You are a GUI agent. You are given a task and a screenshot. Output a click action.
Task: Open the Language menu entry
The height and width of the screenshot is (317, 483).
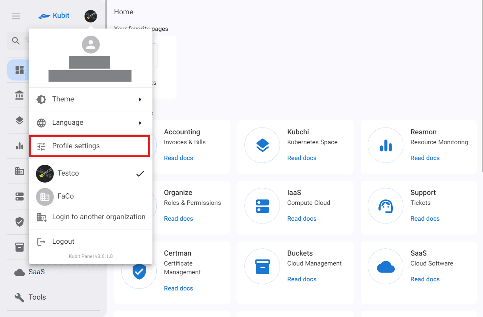tap(91, 123)
